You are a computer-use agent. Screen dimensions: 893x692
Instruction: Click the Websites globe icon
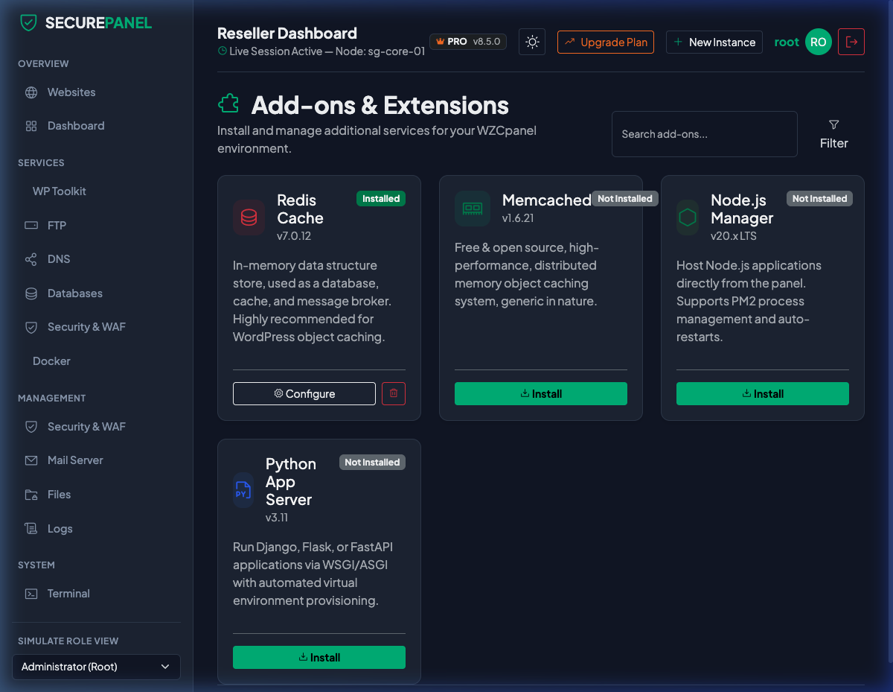[31, 92]
